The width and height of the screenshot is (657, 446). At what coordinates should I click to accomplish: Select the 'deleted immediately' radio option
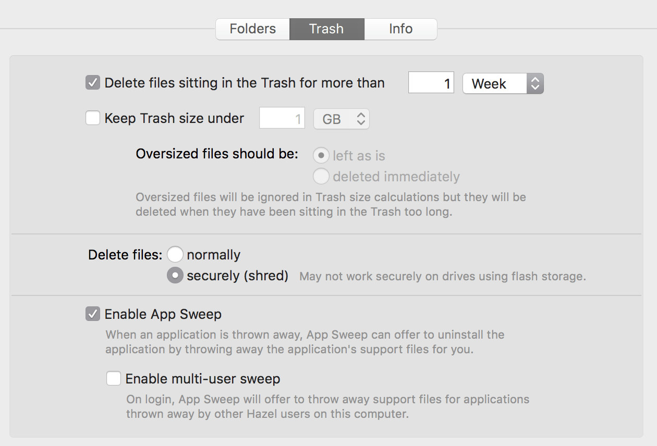(321, 177)
